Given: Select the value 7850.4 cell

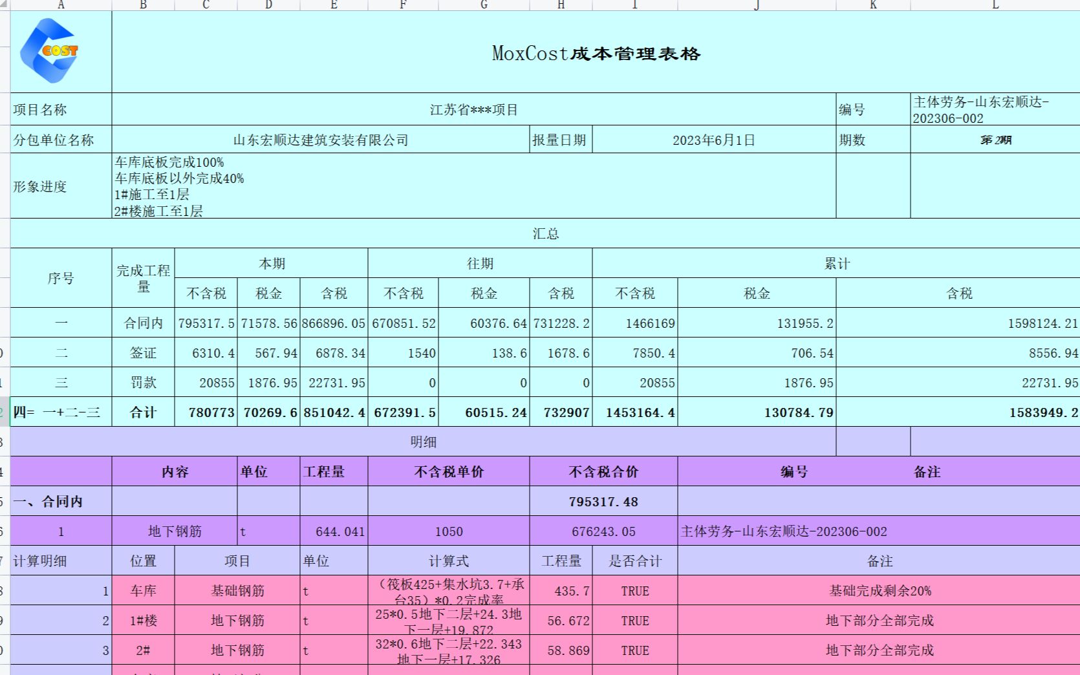Looking at the screenshot, I should (635, 352).
